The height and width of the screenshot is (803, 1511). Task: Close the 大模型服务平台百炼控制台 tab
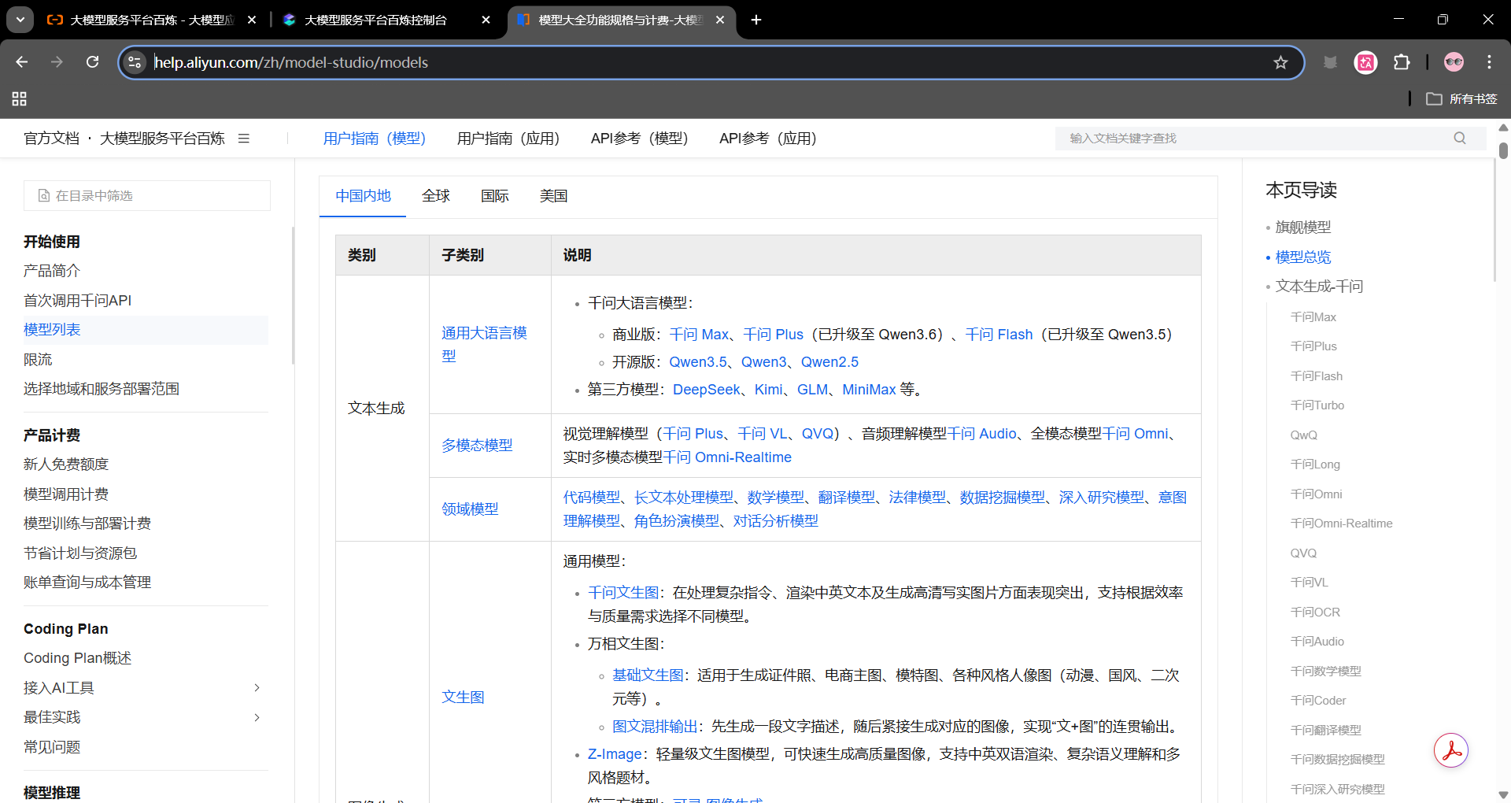coord(486,20)
